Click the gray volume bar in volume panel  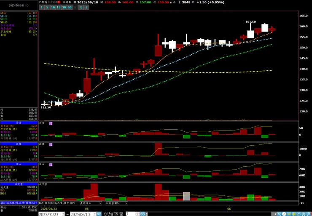187,196
